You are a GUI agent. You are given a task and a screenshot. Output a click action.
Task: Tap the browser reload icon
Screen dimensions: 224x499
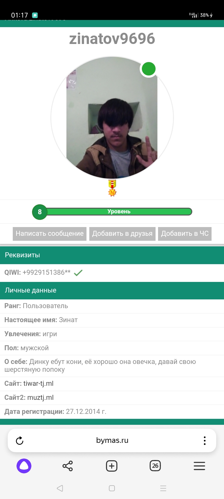(20, 440)
